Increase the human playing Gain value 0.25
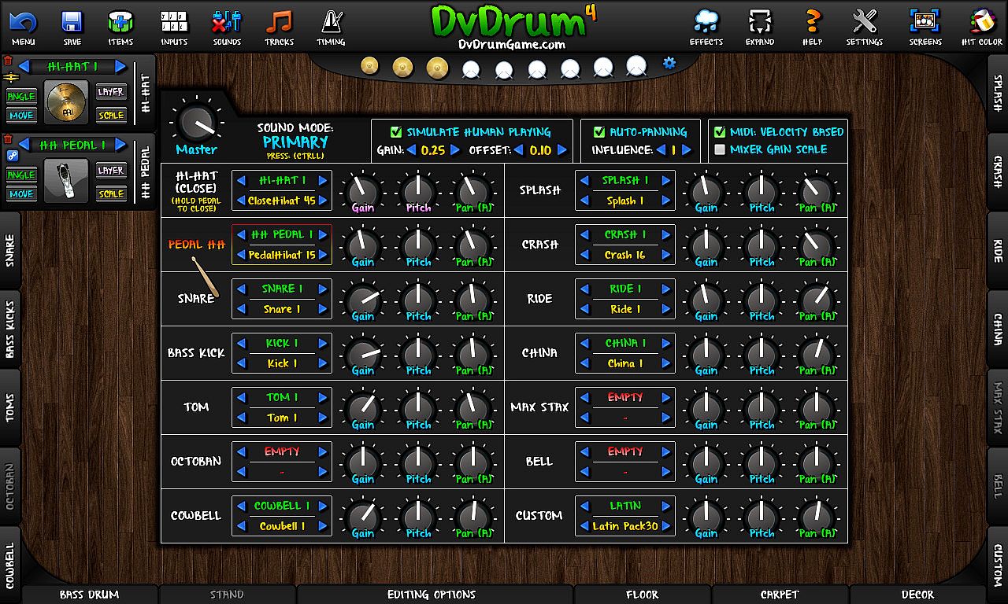Screen dimensions: 1008x604 click(454, 150)
